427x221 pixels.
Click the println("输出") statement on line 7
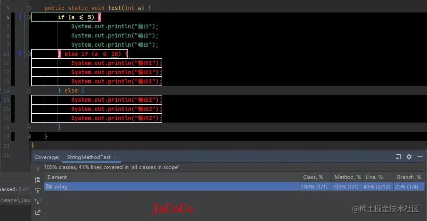coord(115,26)
